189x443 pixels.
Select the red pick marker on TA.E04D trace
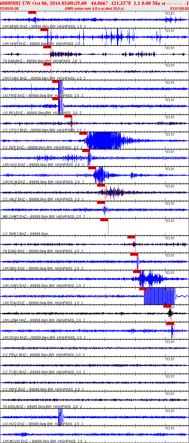(x=131, y=237)
